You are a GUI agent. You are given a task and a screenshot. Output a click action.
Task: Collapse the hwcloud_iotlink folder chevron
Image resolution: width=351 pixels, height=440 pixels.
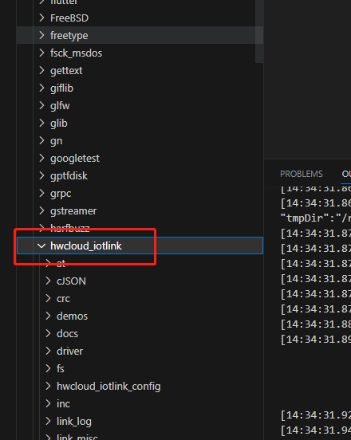pyautogui.click(x=41, y=246)
